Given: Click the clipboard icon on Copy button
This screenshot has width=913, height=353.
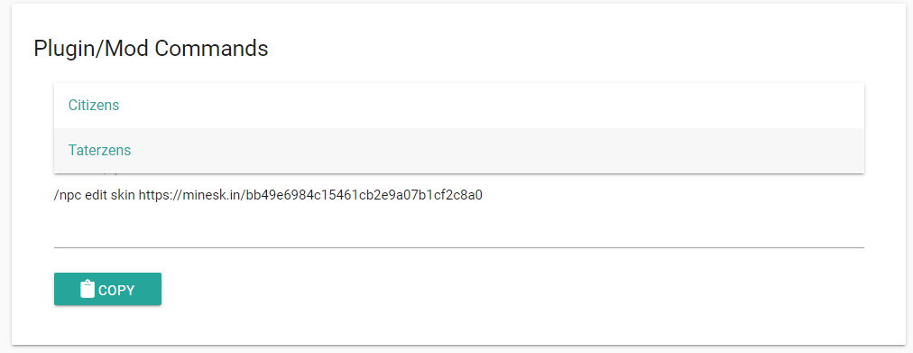Looking at the screenshot, I should 88,290.
